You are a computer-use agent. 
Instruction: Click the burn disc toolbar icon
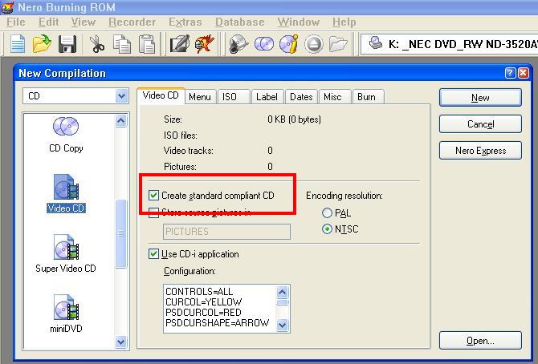[238, 44]
